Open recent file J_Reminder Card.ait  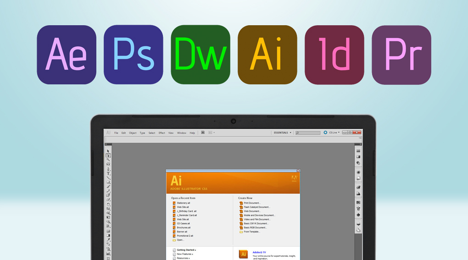point(185,215)
